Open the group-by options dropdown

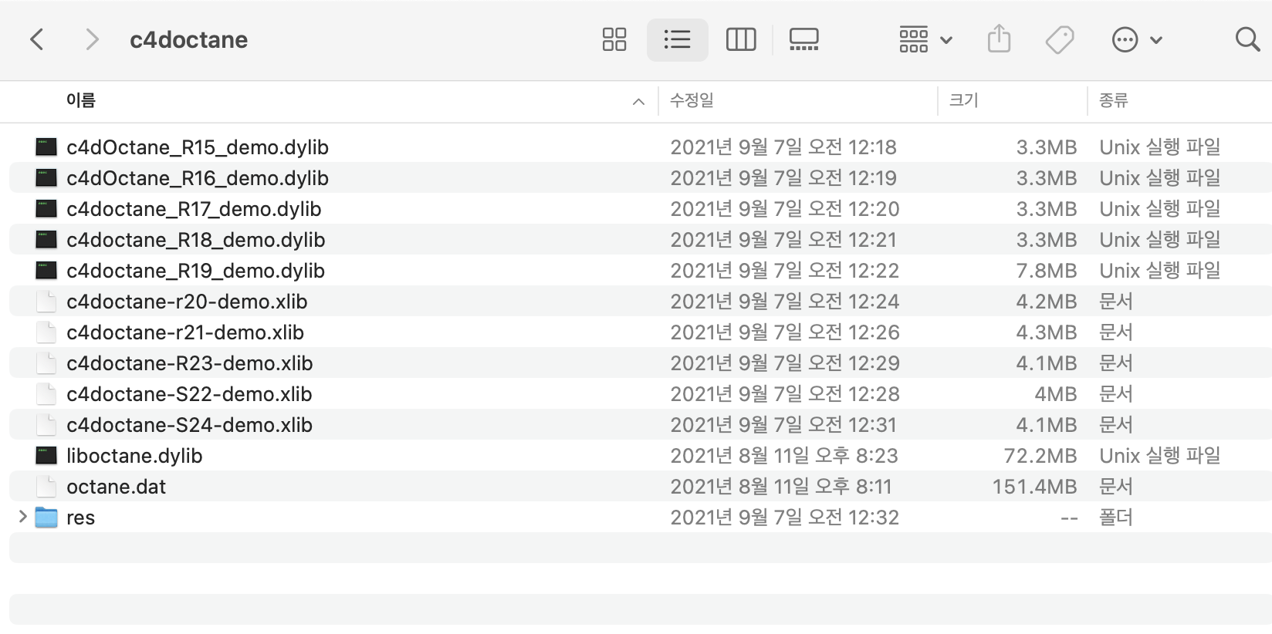click(x=926, y=39)
